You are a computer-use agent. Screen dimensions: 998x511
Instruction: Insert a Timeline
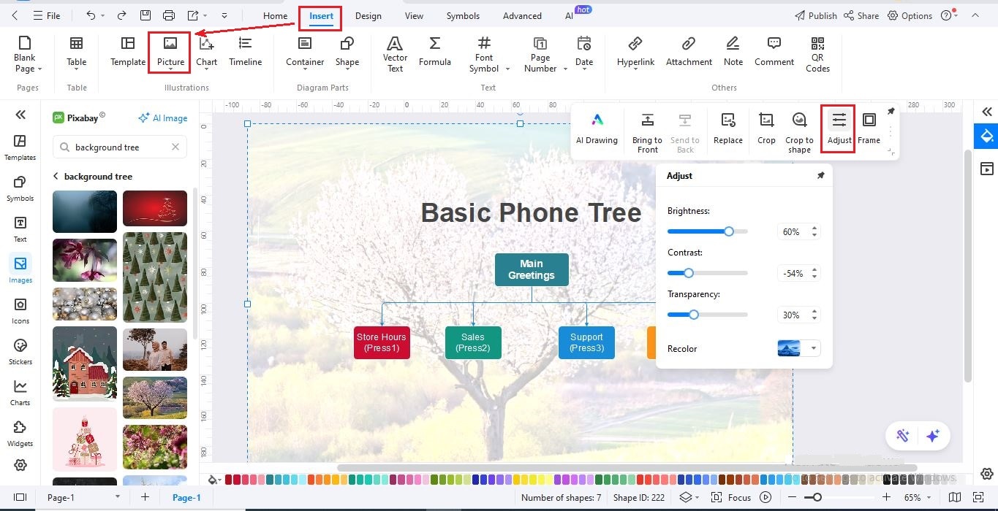pos(245,53)
